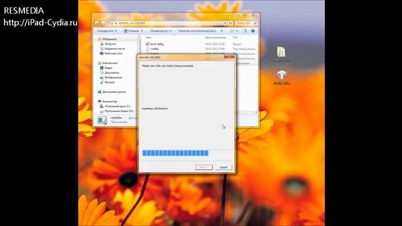Open the Музыка library
This screenshot has height=226, width=402.
[109, 82]
